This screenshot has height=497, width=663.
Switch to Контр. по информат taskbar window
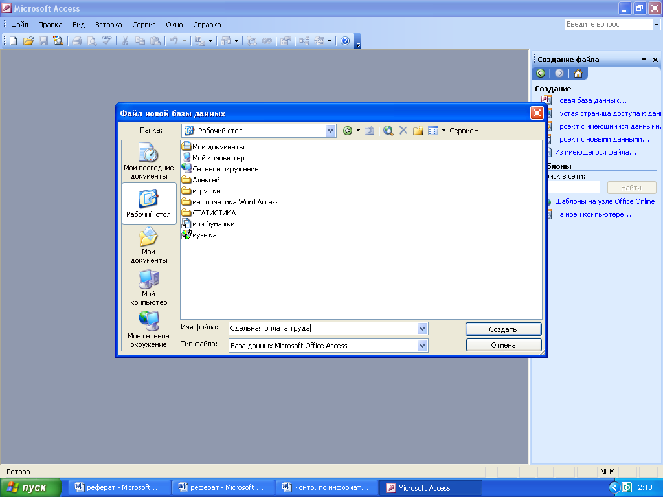point(327,488)
